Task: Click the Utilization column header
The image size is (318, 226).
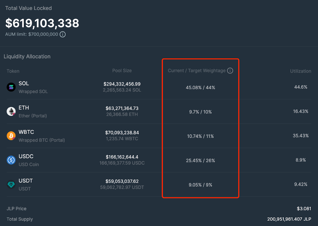Action: (x=300, y=71)
